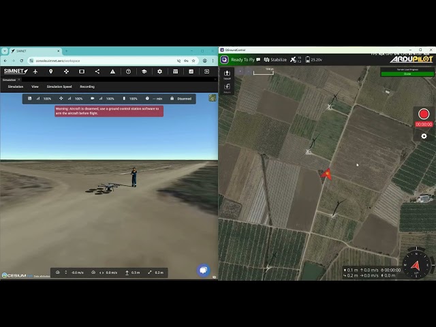This screenshot has width=436, height=327.
Task: Click the Takeoff button in QGroundControl
Action: (x=227, y=75)
